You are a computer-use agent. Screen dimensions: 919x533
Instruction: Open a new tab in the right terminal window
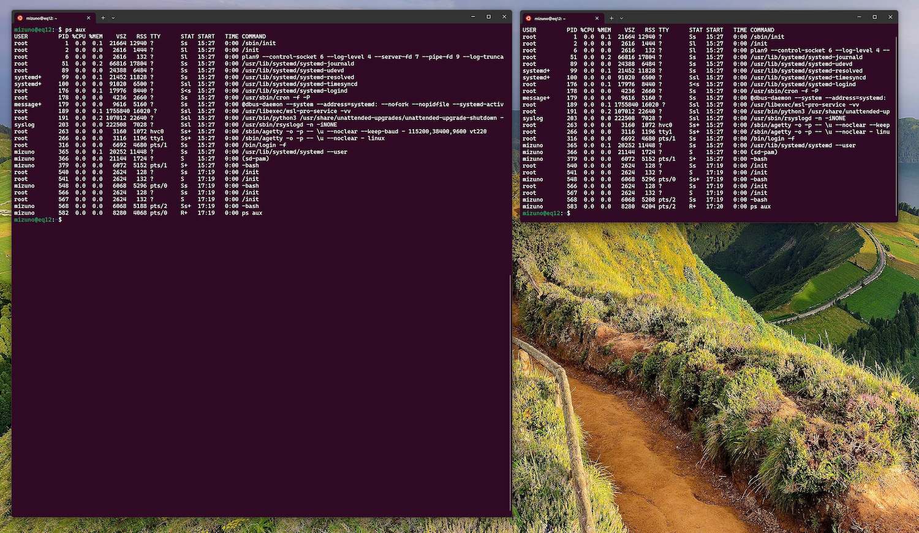pos(611,18)
